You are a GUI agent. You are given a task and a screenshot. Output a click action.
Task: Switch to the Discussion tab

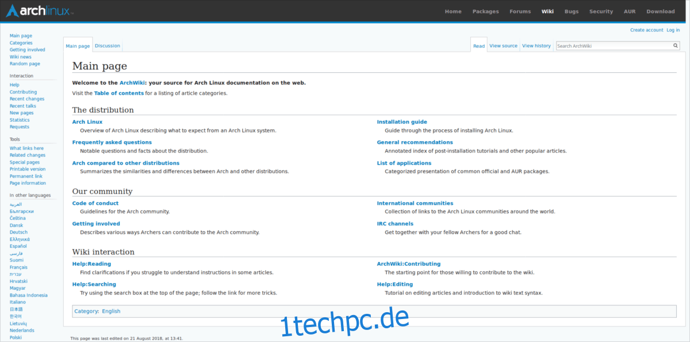108,46
